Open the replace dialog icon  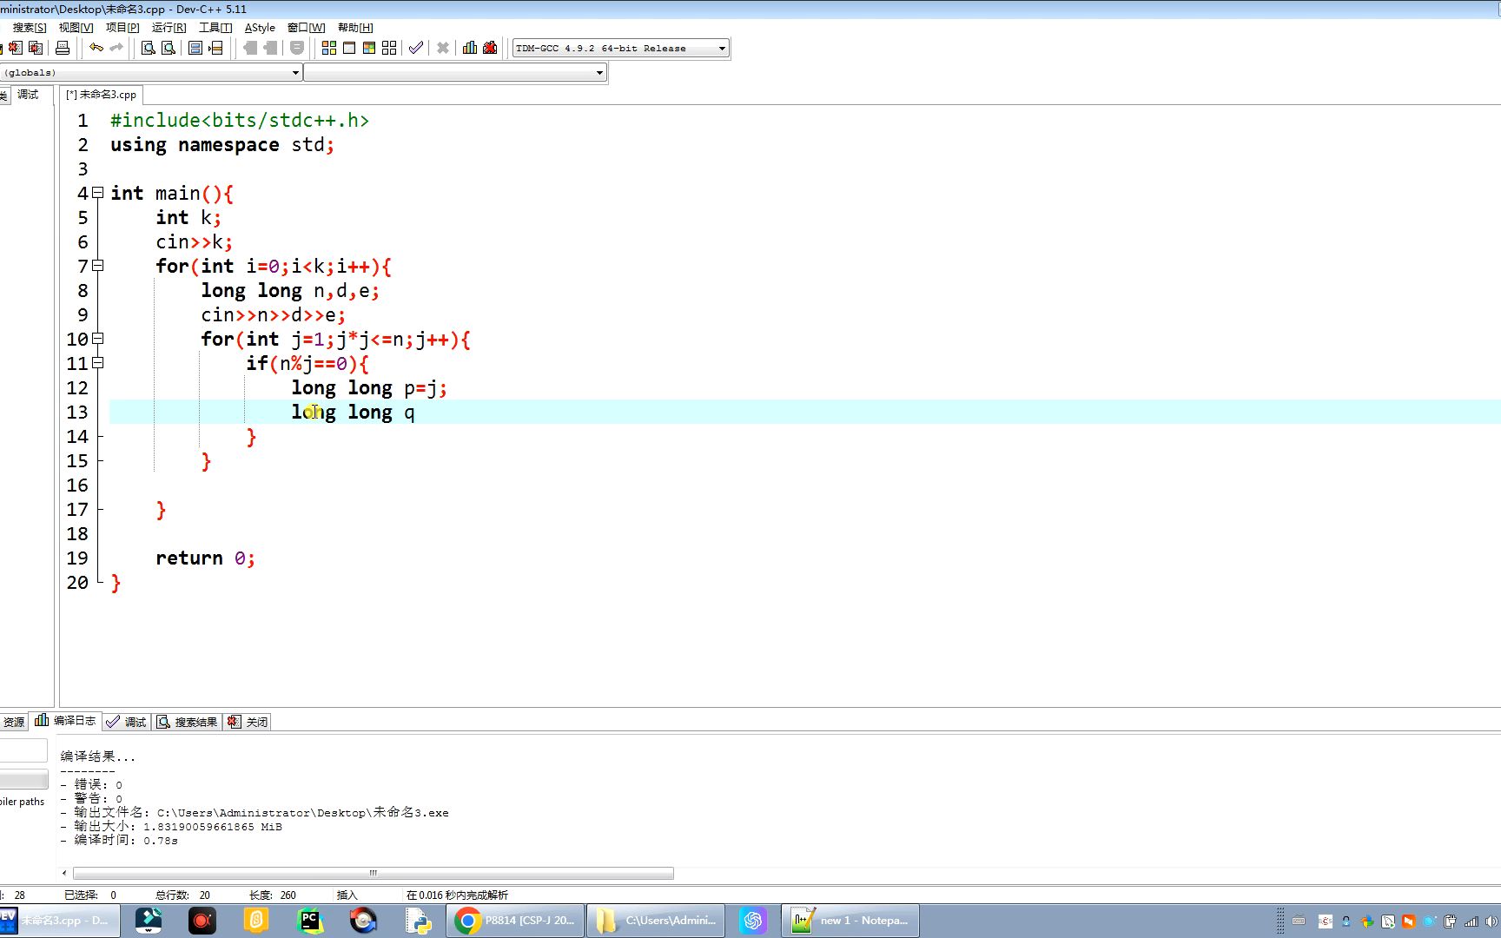pyautogui.click(x=169, y=48)
